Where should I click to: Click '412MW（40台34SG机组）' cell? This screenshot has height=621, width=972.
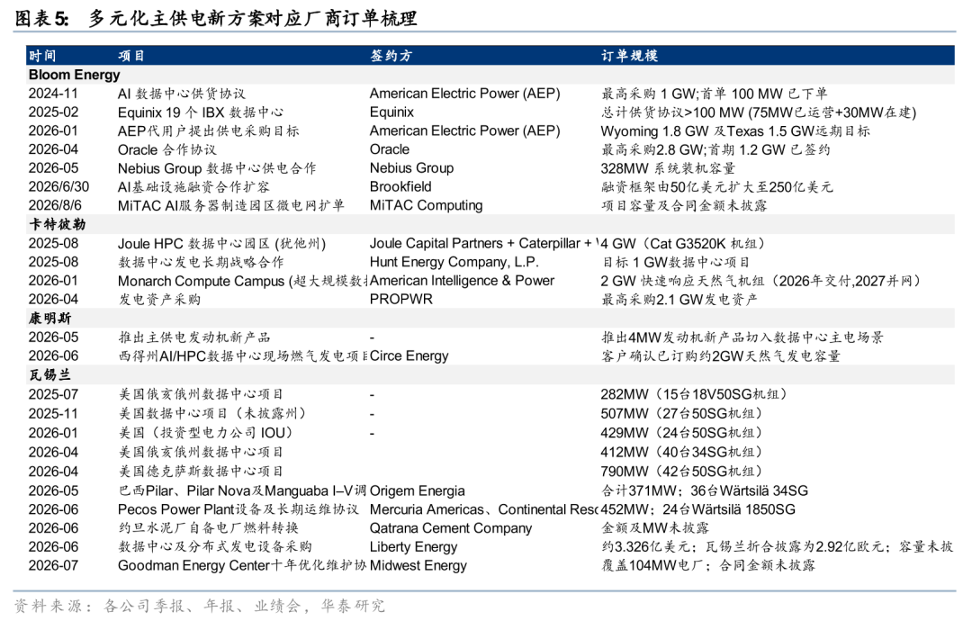tap(682, 452)
